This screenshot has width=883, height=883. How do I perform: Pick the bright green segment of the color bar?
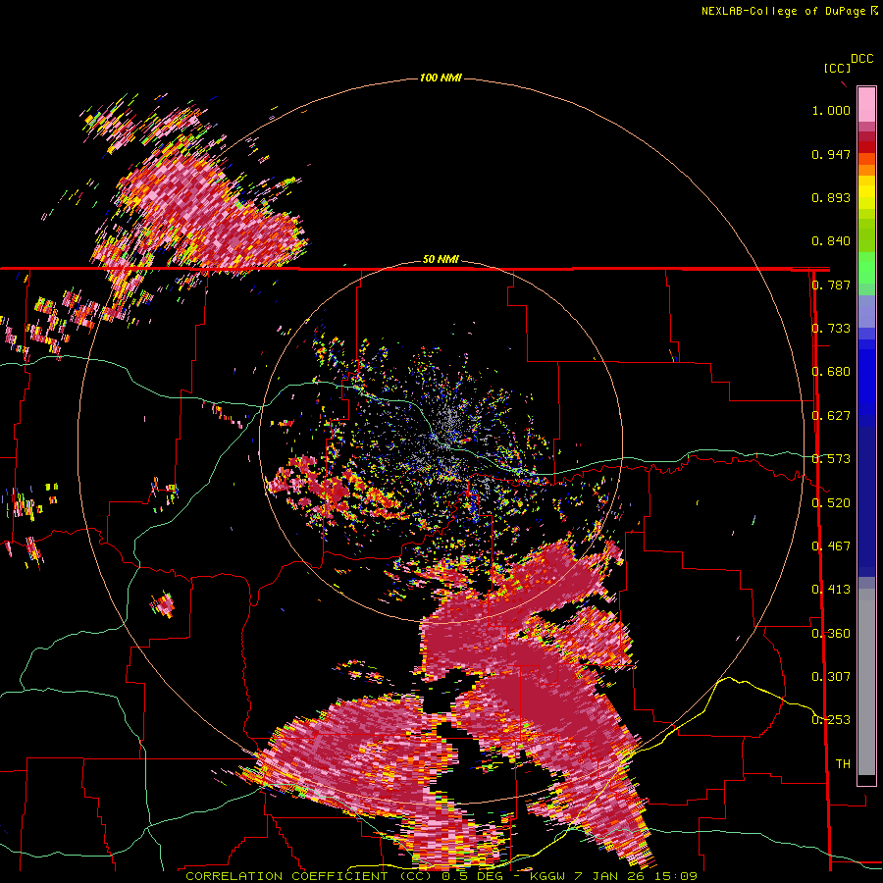(x=866, y=268)
